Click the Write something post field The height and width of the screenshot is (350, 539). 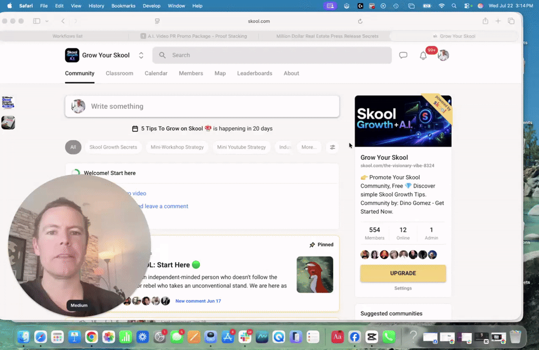click(x=202, y=106)
